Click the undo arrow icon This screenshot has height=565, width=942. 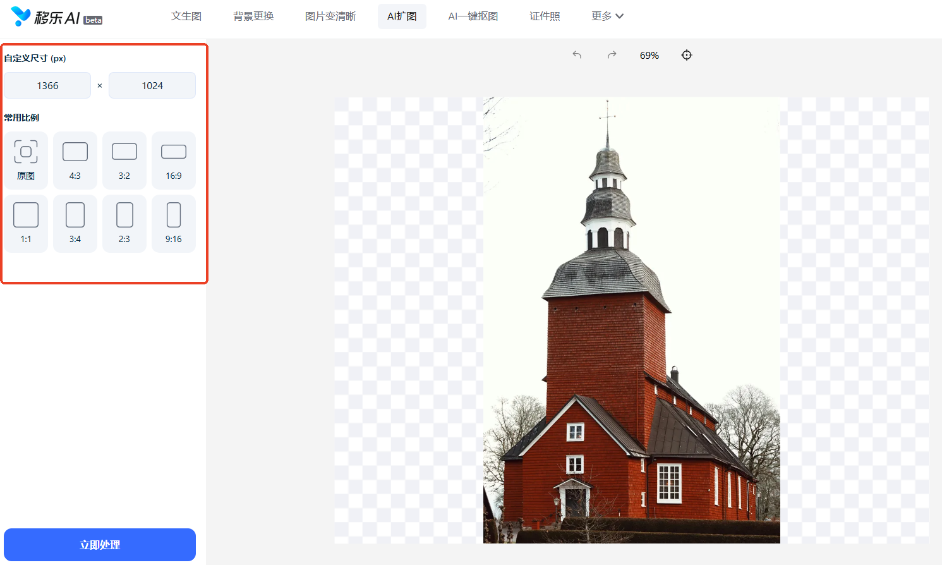click(x=577, y=55)
